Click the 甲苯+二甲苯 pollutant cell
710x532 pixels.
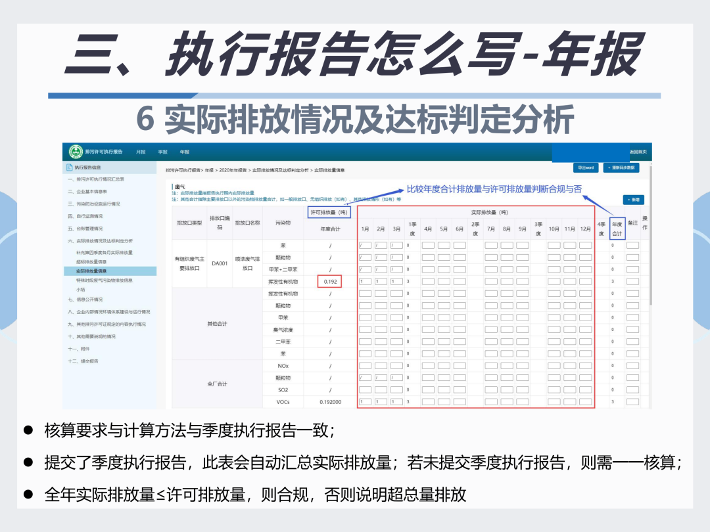(x=283, y=269)
